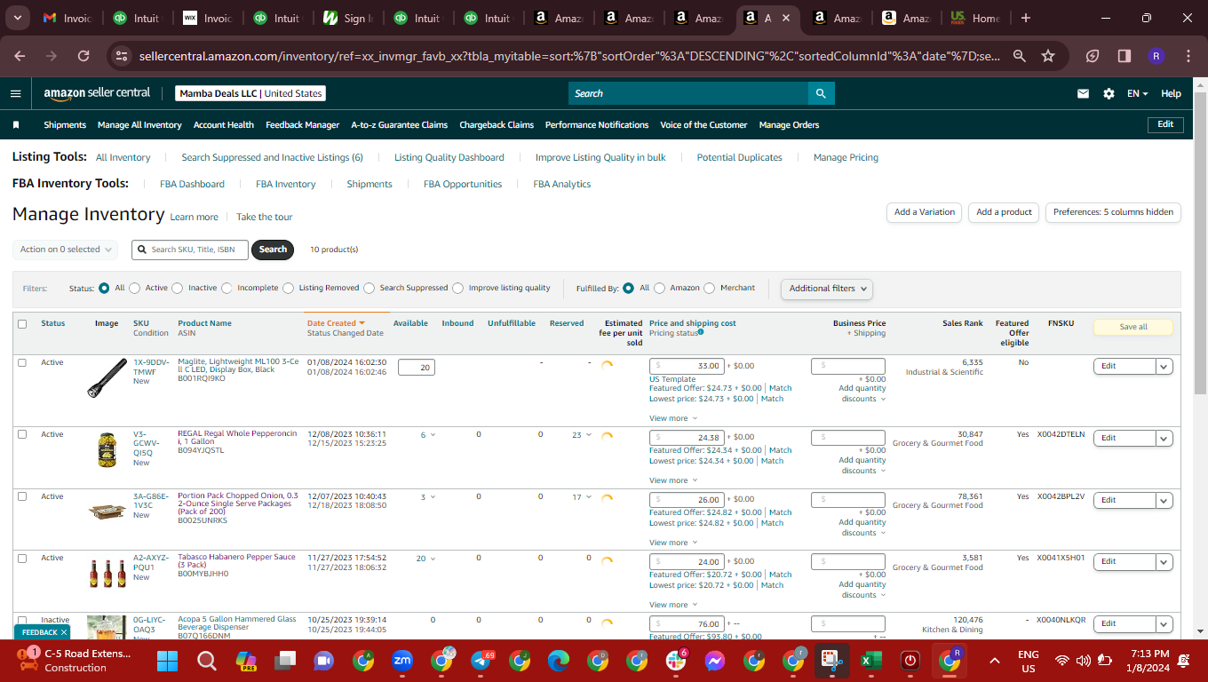Expand the Reserved 23 breakdown for REGAL
Image resolution: width=1208 pixels, height=682 pixels.
tap(582, 435)
